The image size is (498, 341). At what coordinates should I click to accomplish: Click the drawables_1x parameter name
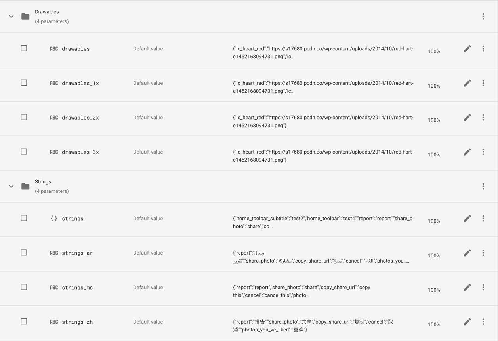click(x=80, y=83)
